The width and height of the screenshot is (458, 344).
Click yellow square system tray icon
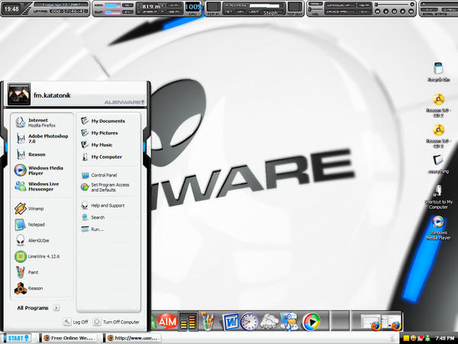click(x=406, y=338)
